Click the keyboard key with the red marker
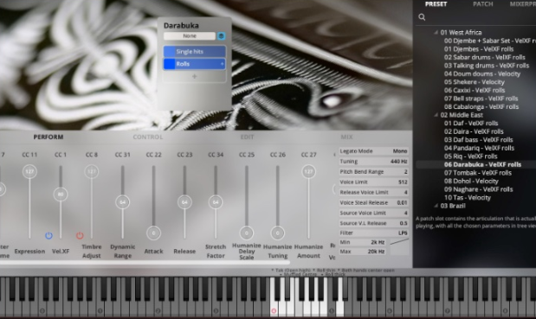This screenshot has width=536, height=319. pyautogui.click(x=274, y=310)
